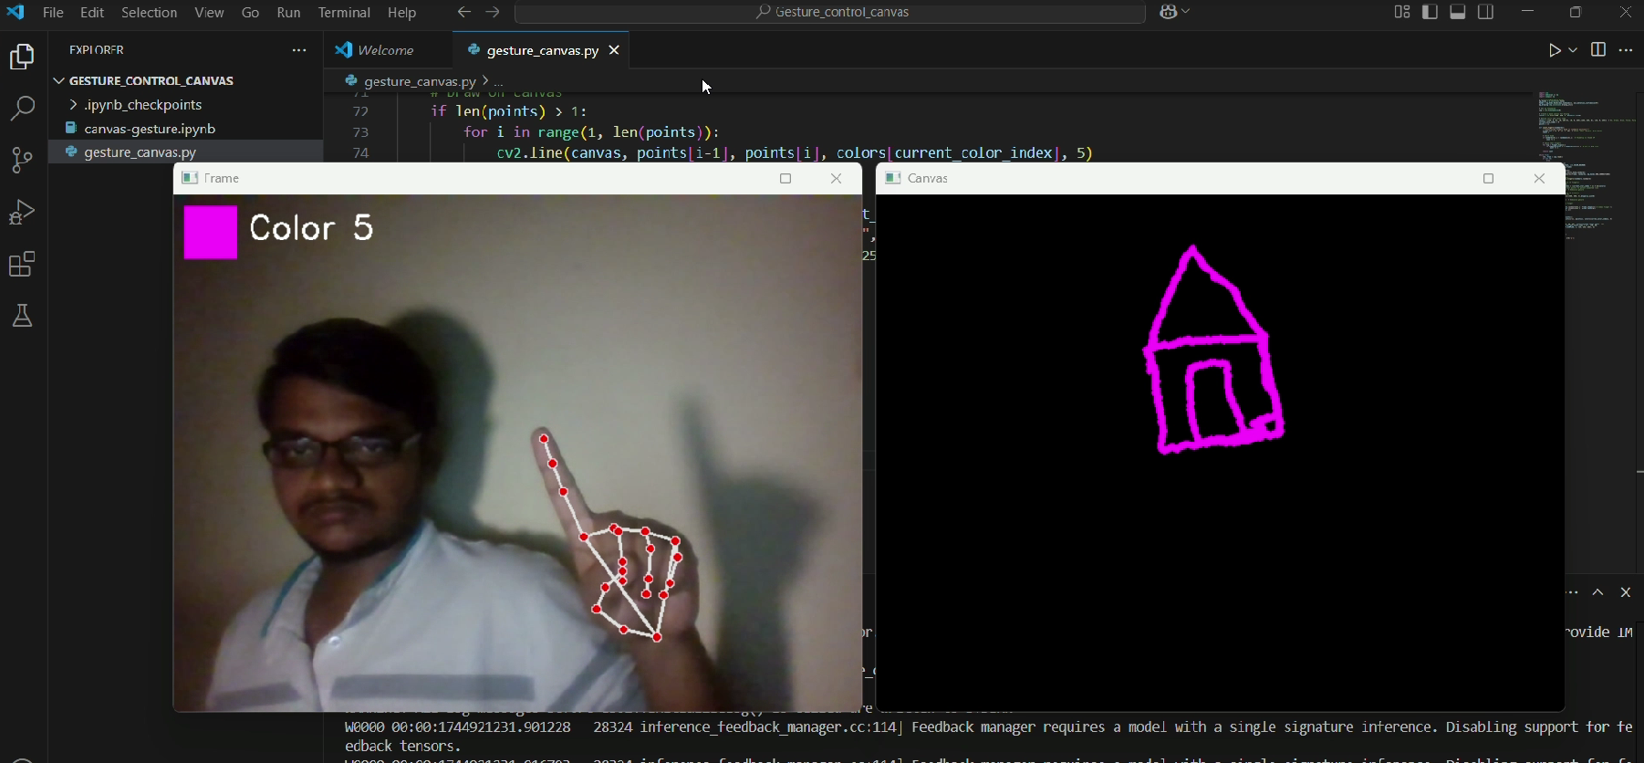Open the Source Control view

click(x=22, y=160)
